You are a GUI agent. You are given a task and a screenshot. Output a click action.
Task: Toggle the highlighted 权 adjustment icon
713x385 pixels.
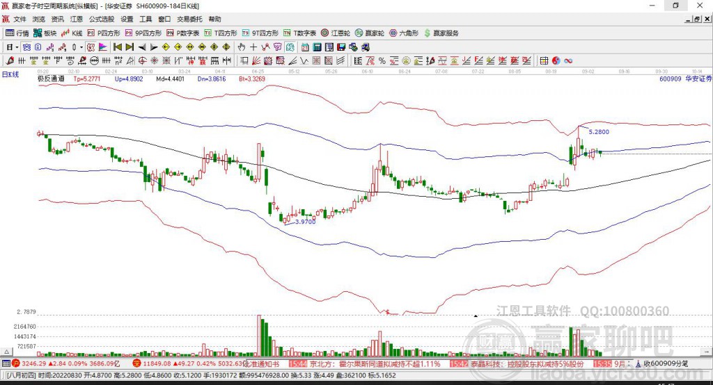[x=91, y=47]
